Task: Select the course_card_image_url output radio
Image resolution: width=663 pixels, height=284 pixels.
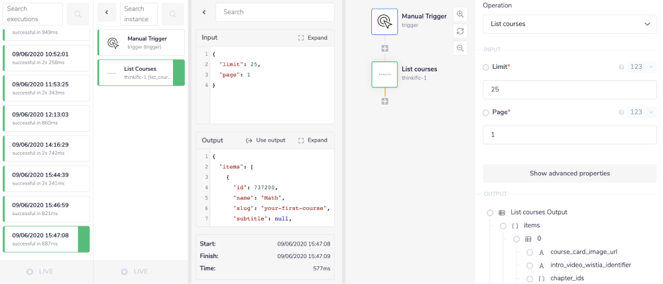Action: 530,252
